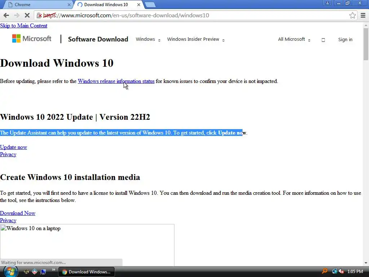This screenshot has height=277, width=369.
Task: Open a new tab
Action: (x=150, y=5)
